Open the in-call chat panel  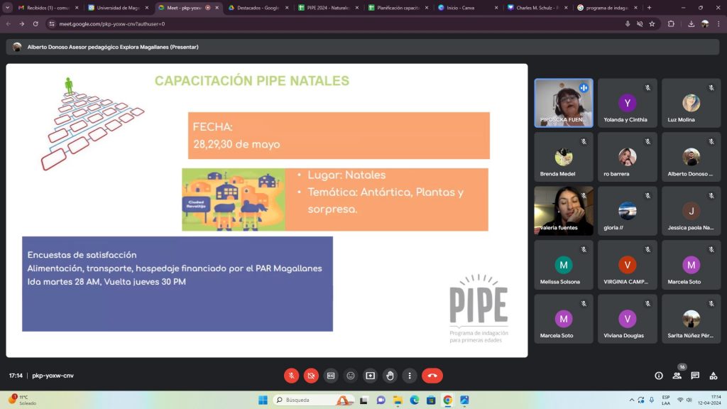click(695, 375)
